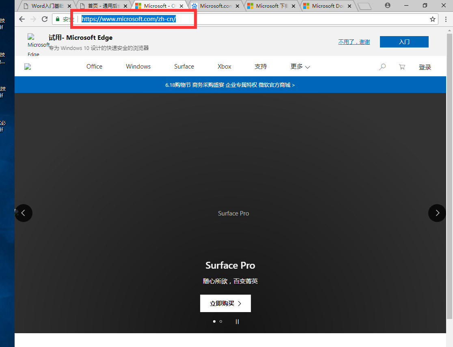Click the blue 入门 button
The height and width of the screenshot is (347, 453).
[x=404, y=42]
